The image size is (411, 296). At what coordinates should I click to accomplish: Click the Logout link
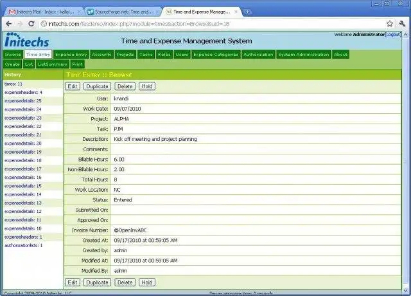pyautogui.click(x=393, y=34)
